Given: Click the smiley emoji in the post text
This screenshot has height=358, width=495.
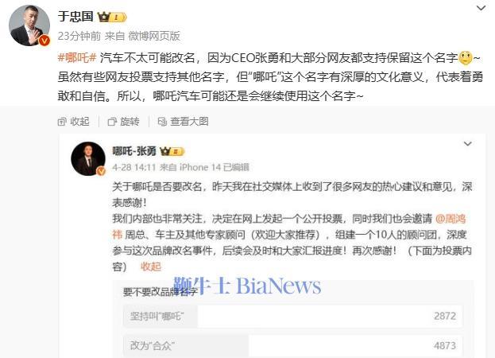Looking at the screenshot, I should [466, 58].
